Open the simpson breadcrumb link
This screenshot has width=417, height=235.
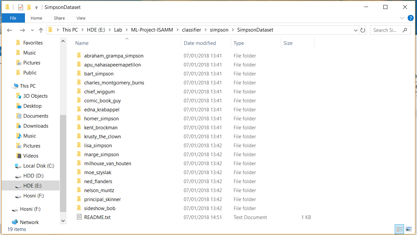tap(219, 30)
